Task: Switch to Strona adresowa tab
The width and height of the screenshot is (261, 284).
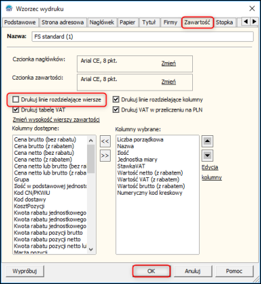Action: click(x=63, y=22)
